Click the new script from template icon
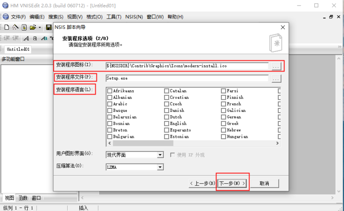This screenshot has height=211, width=344. click(24, 27)
